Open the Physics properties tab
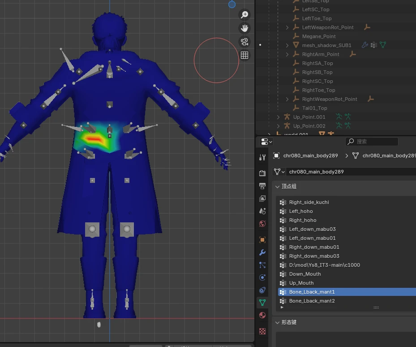Image resolution: width=416 pixels, height=347 pixels. (x=262, y=278)
